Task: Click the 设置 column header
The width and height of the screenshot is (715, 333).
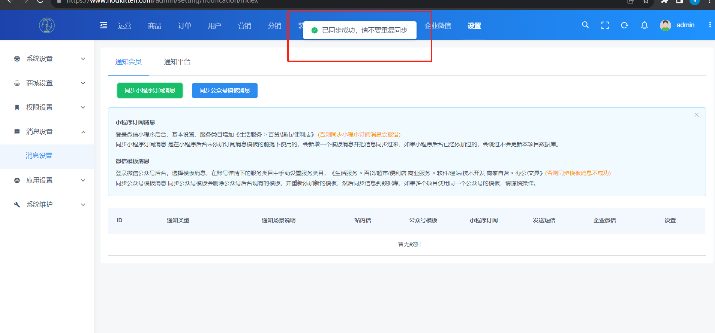Action: point(670,220)
